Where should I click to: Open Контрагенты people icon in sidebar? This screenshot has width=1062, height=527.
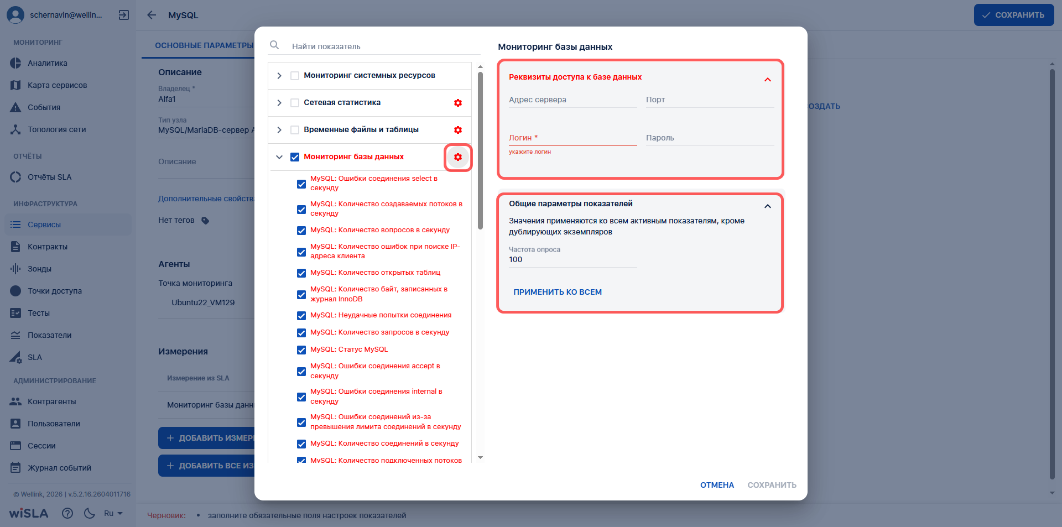coord(15,401)
